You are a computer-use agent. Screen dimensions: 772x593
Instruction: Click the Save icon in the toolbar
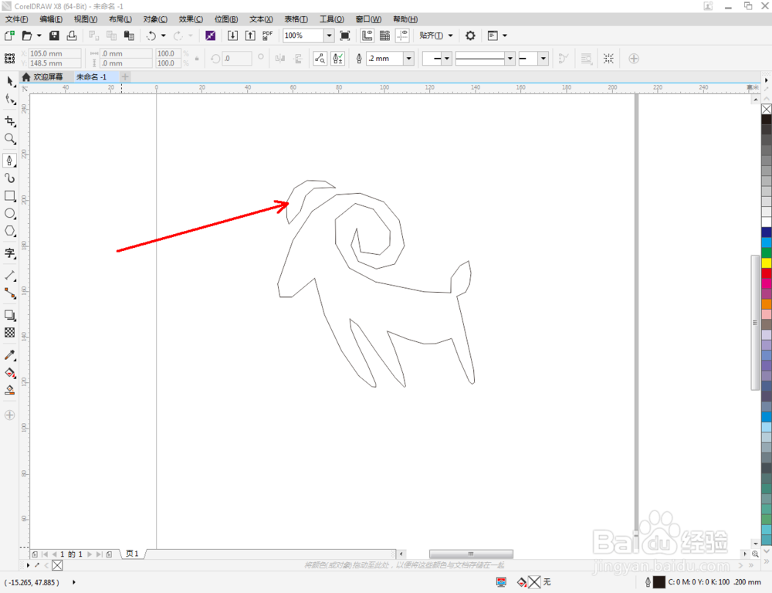54,36
